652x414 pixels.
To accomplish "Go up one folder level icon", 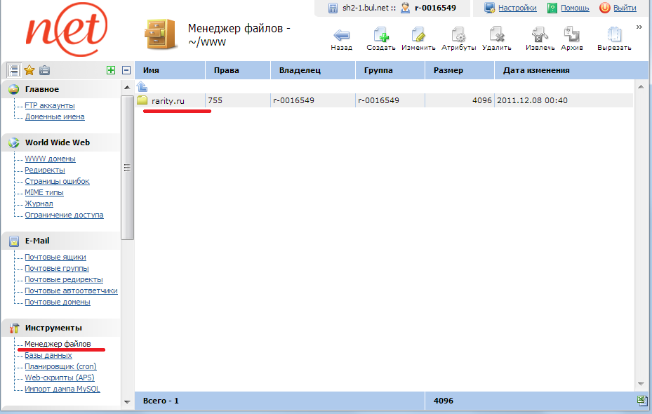I will pos(142,87).
